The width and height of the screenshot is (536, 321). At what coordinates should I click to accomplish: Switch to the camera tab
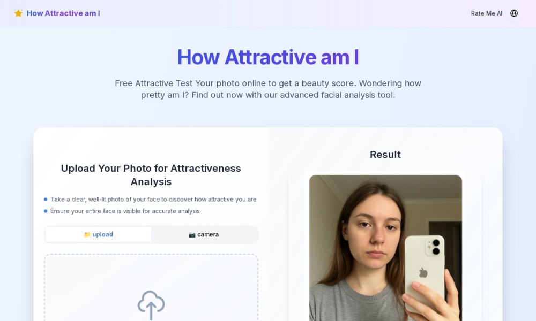(x=204, y=235)
